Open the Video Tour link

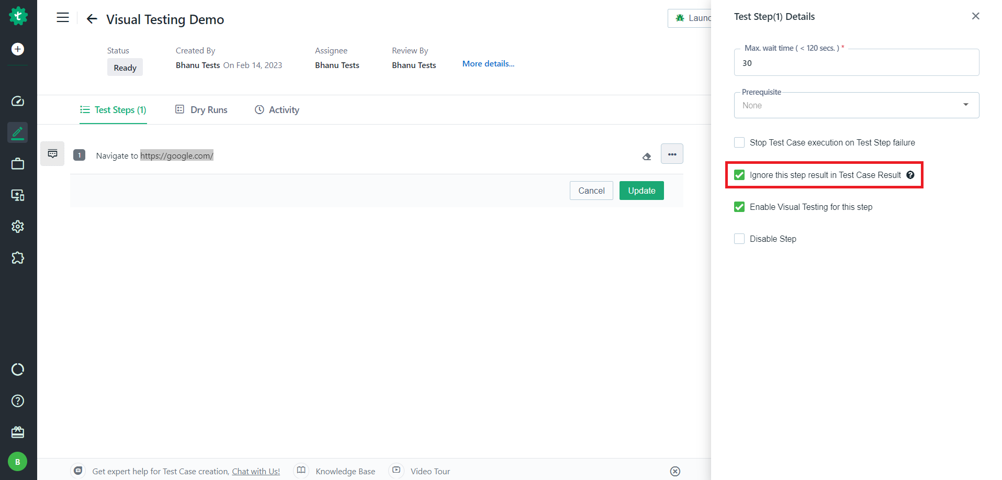pyautogui.click(x=430, y=471)
